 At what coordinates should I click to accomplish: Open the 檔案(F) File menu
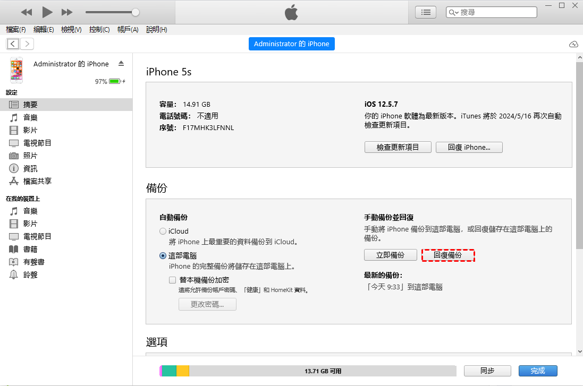(x=16, y=30)
